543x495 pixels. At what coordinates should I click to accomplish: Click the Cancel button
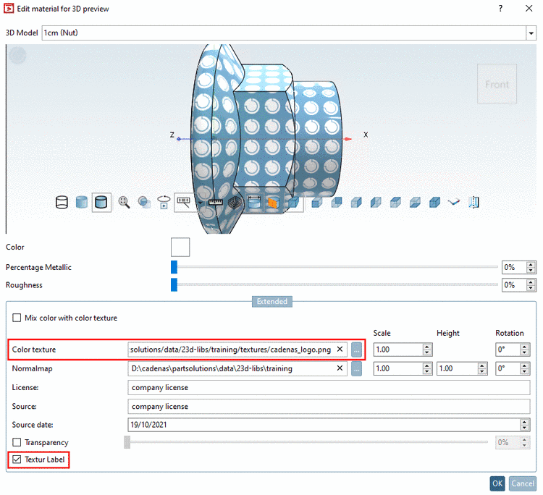click(x=523, y=483)
